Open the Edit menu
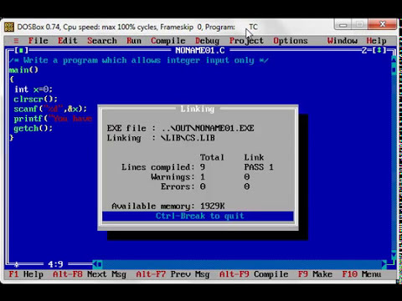Screen dimensions: 402x301 [68, 41]
